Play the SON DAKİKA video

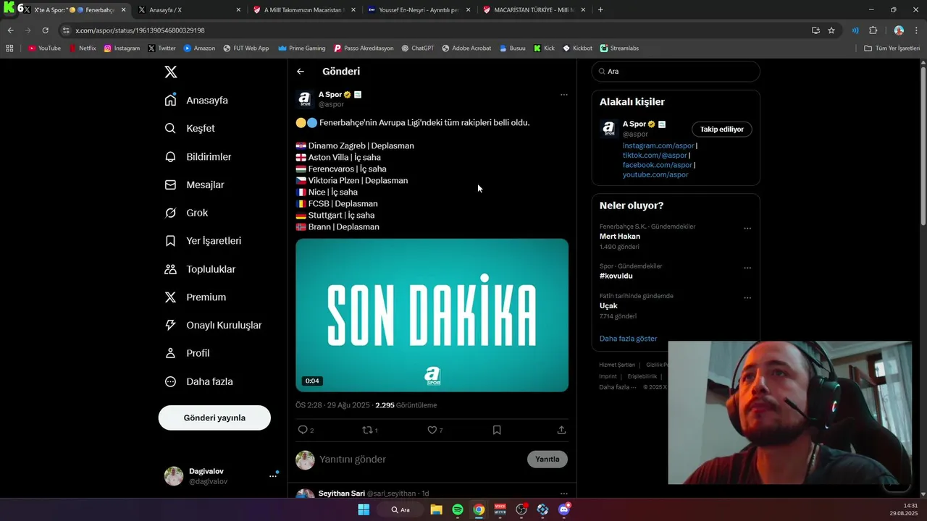pyautogui.click(x=432, y=315)
